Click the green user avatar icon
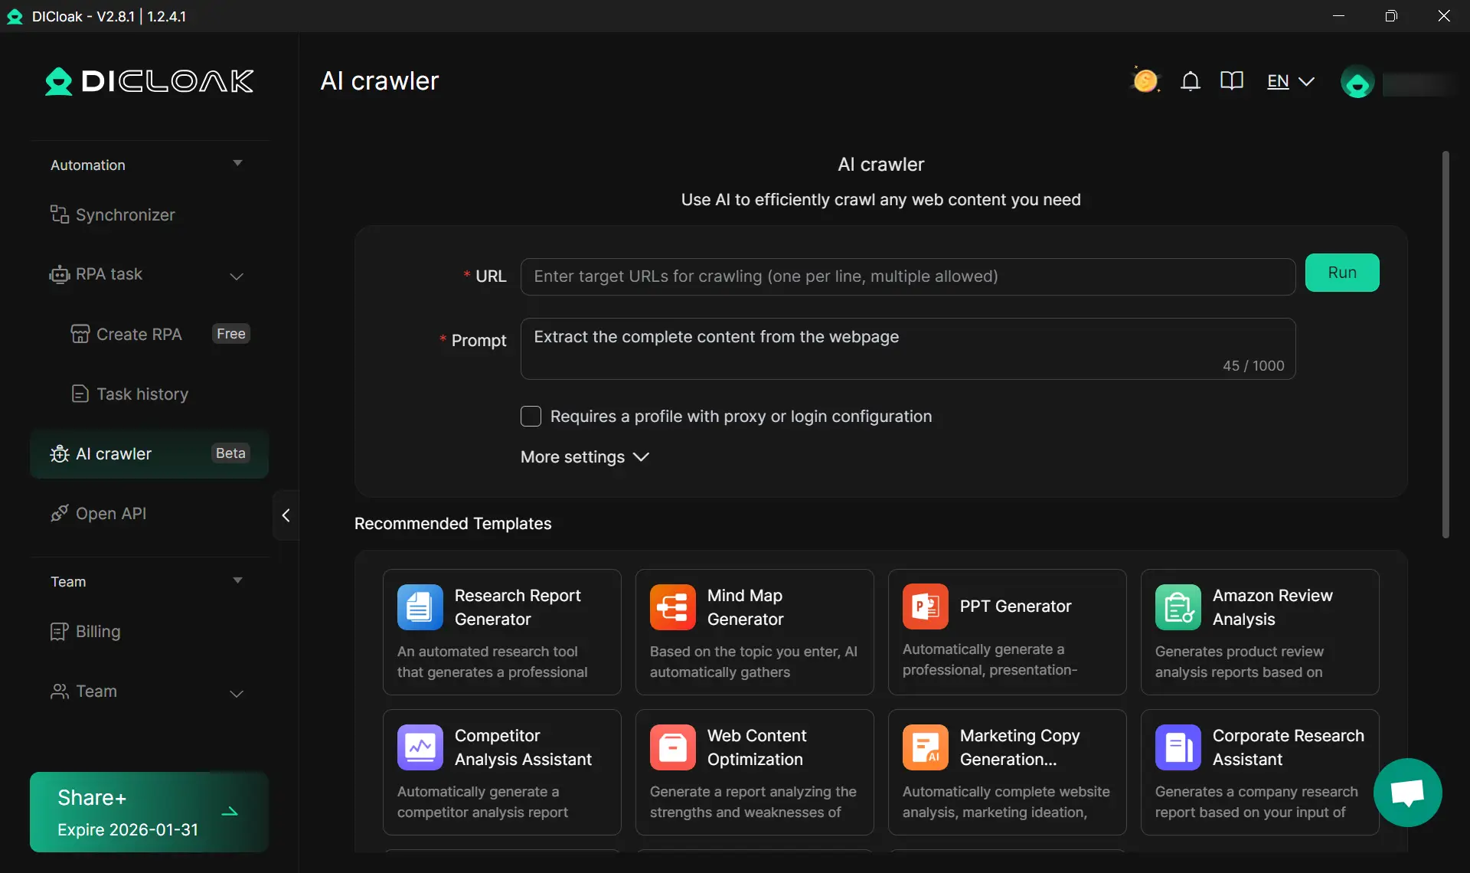This screenshot has width=1470, height=873. [x=1357, y=83]
